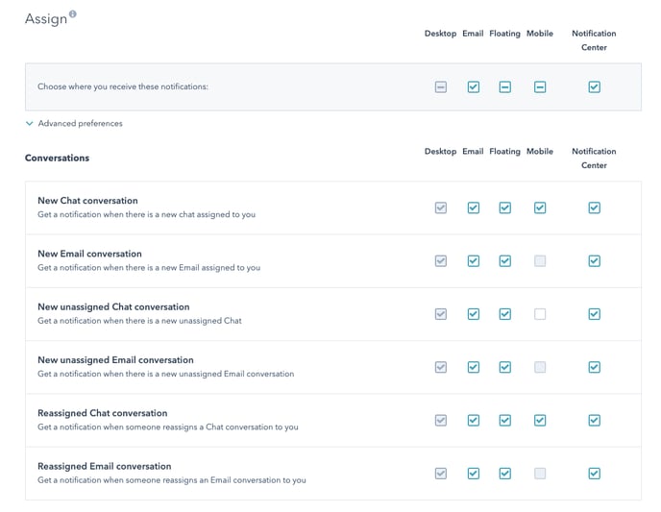This screenshot has height=512, width=661.
Task: Enable Mobile for New unassigned Chat conversation
Action: (x=540, y=313)
